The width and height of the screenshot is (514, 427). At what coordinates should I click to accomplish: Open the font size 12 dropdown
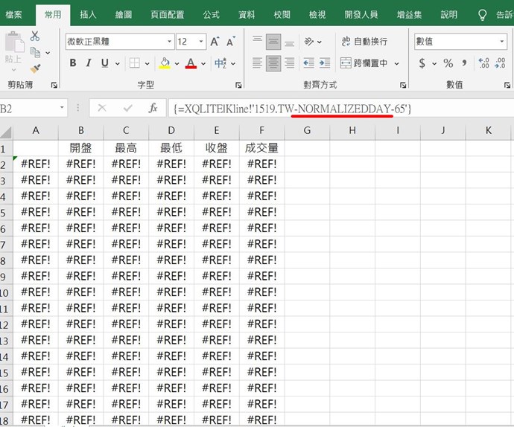202,42
